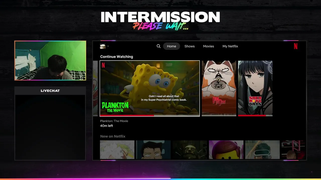Select the Home tab

tap(172, 46)
